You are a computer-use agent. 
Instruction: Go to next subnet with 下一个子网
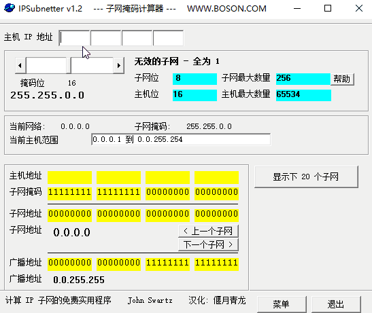pyautogui.click(x=208, y=244)
